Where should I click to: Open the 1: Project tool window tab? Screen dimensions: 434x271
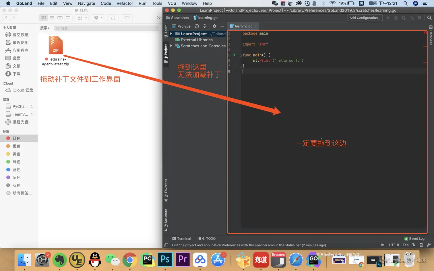(166, 54)
